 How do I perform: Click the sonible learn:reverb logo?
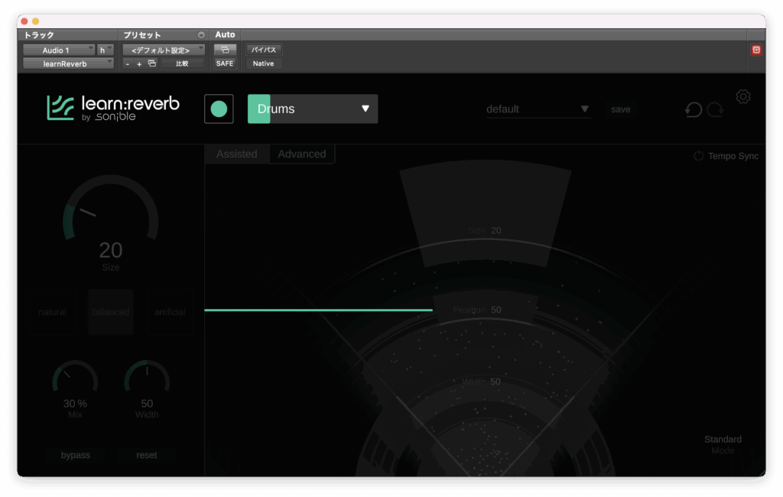(113, 109)
